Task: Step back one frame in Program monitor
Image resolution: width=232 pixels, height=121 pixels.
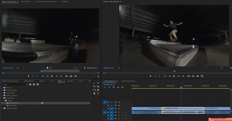Action: pos(170,76)
